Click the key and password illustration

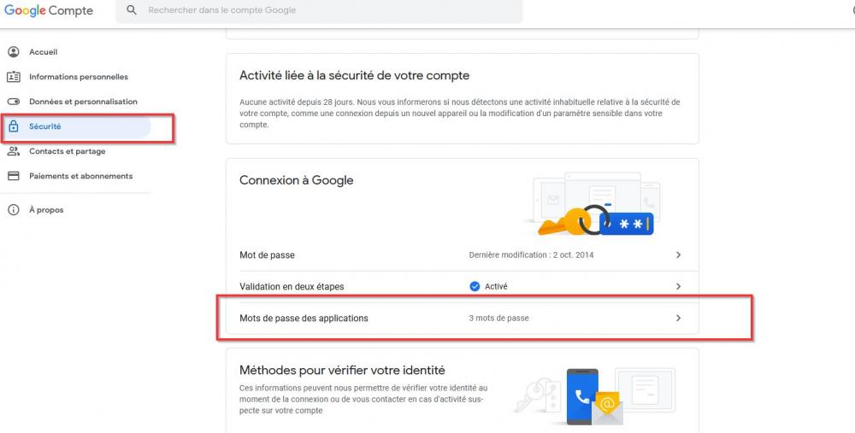point(594,205)
